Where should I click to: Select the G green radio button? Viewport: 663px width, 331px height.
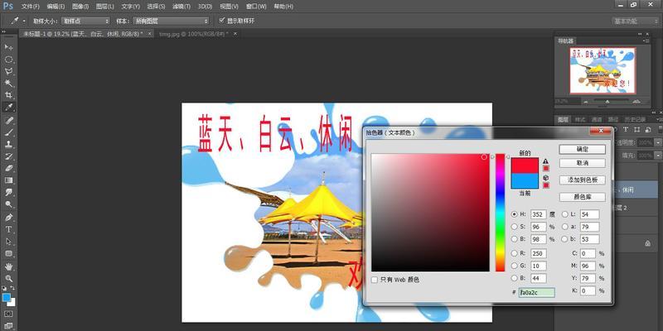pos(514,266)
